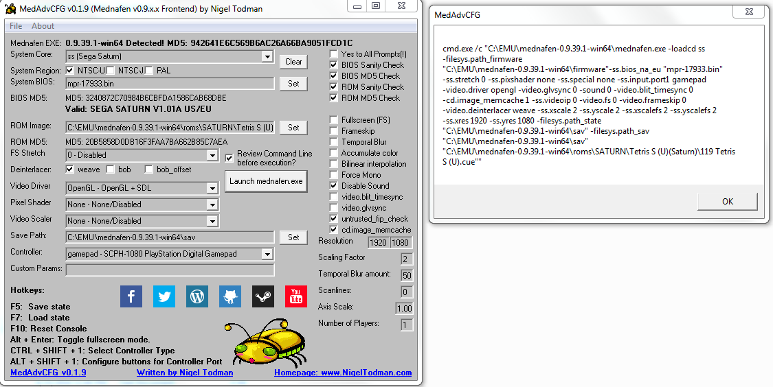The image size is (773, 387).
Task: Toggle Review Command Line before execution
Action: point(229,158)
